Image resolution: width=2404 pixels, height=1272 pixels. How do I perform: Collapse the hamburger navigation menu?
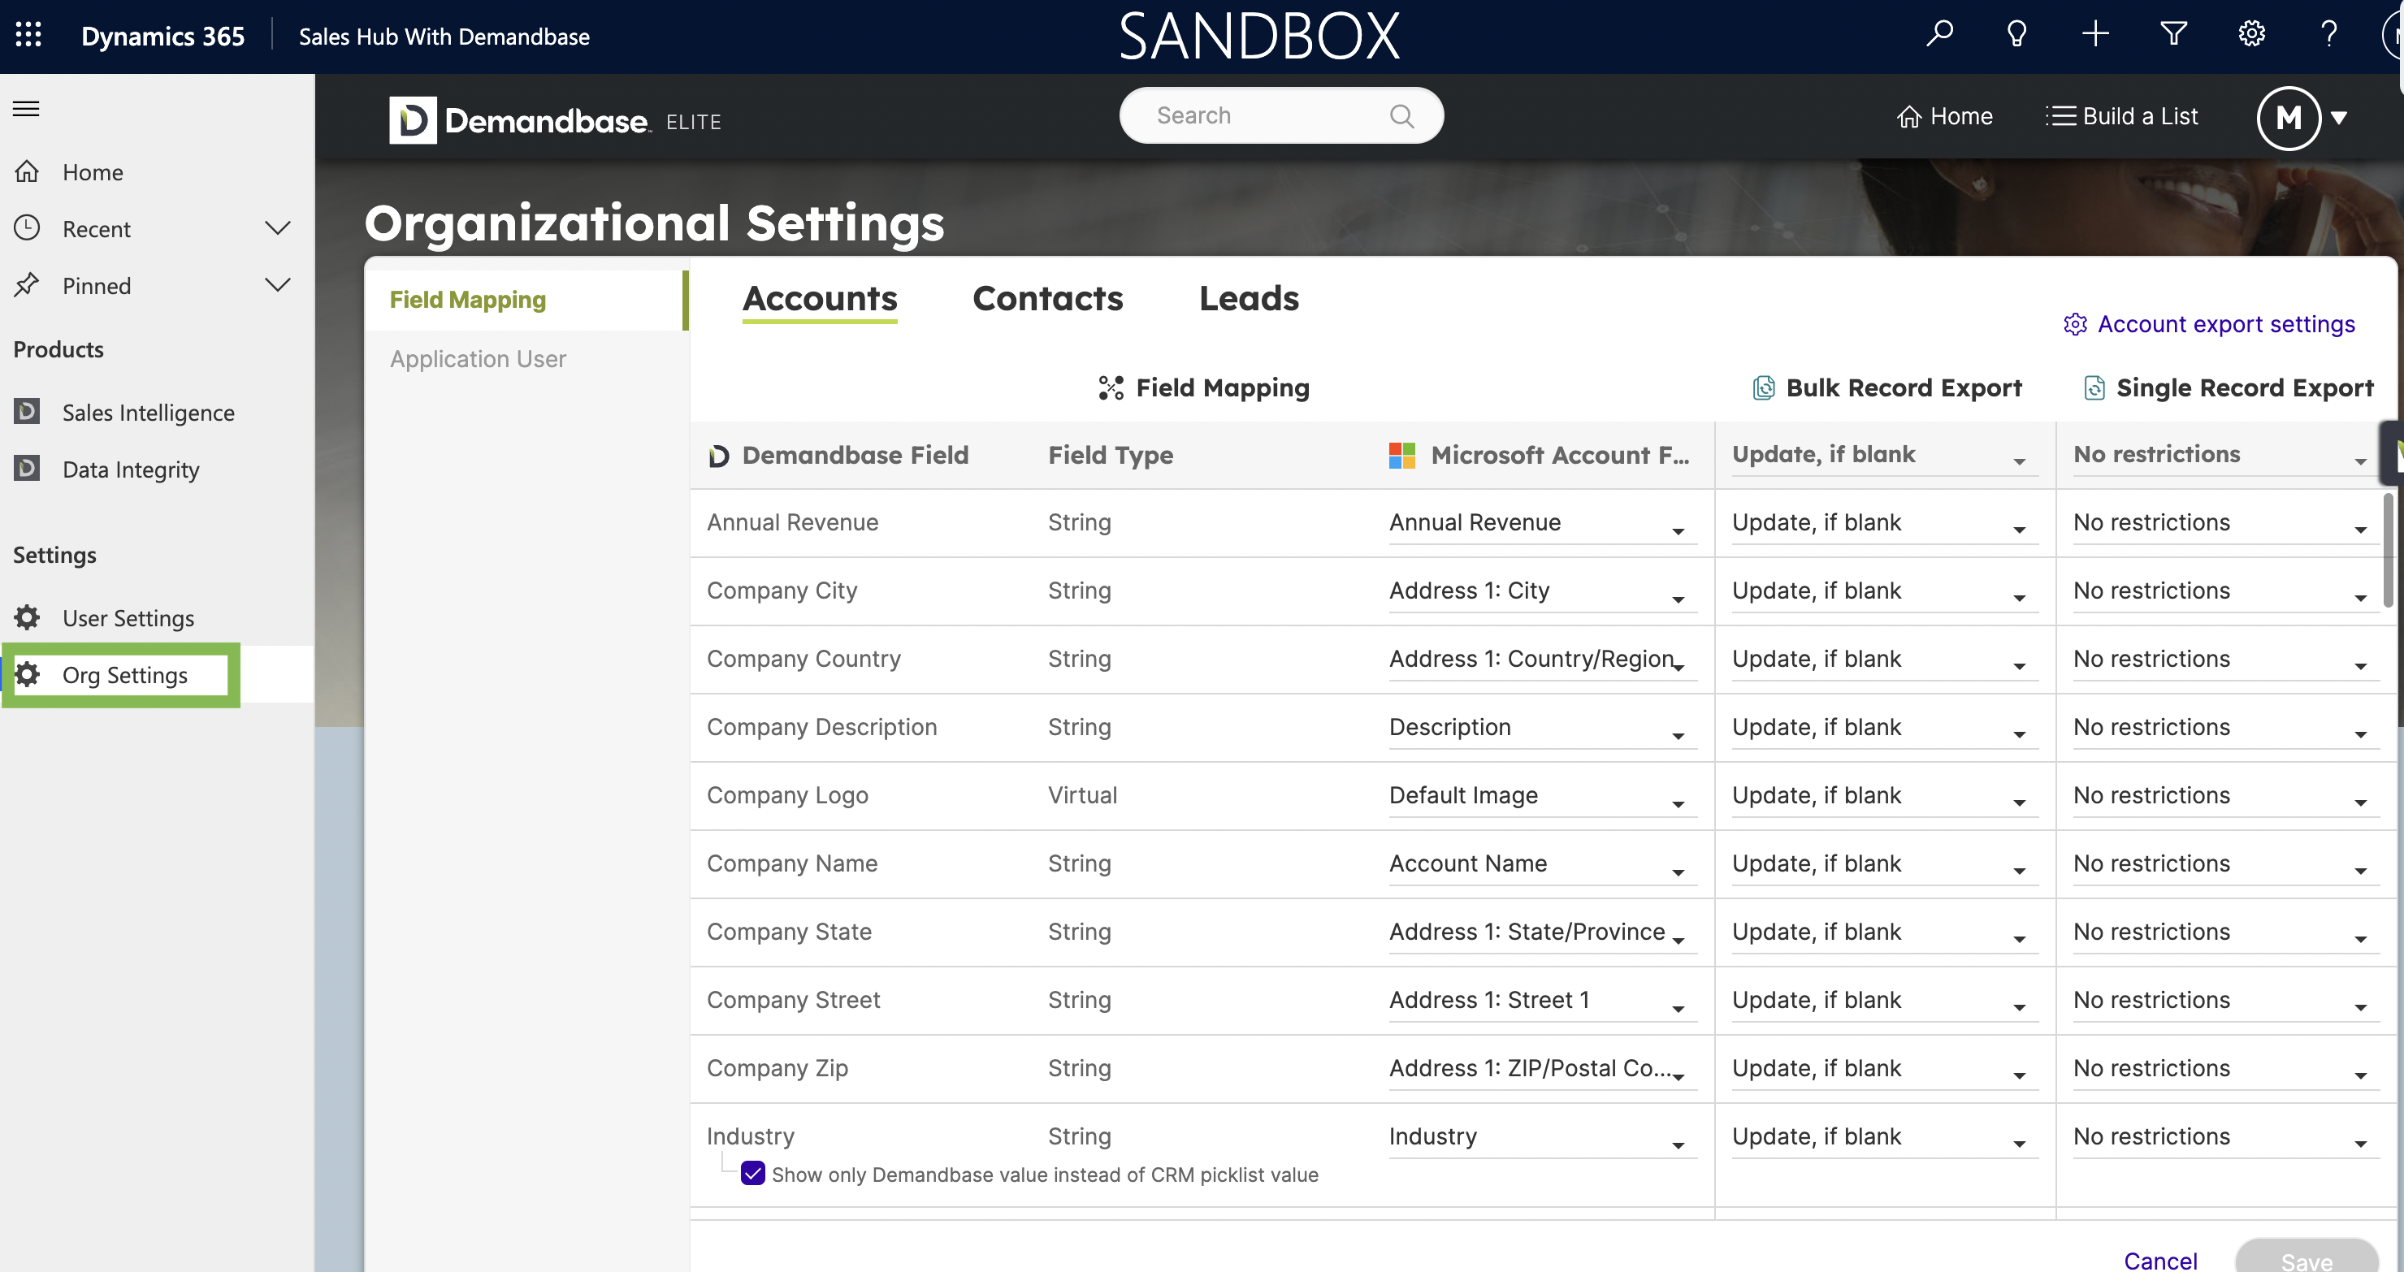(x=26, y=108)
